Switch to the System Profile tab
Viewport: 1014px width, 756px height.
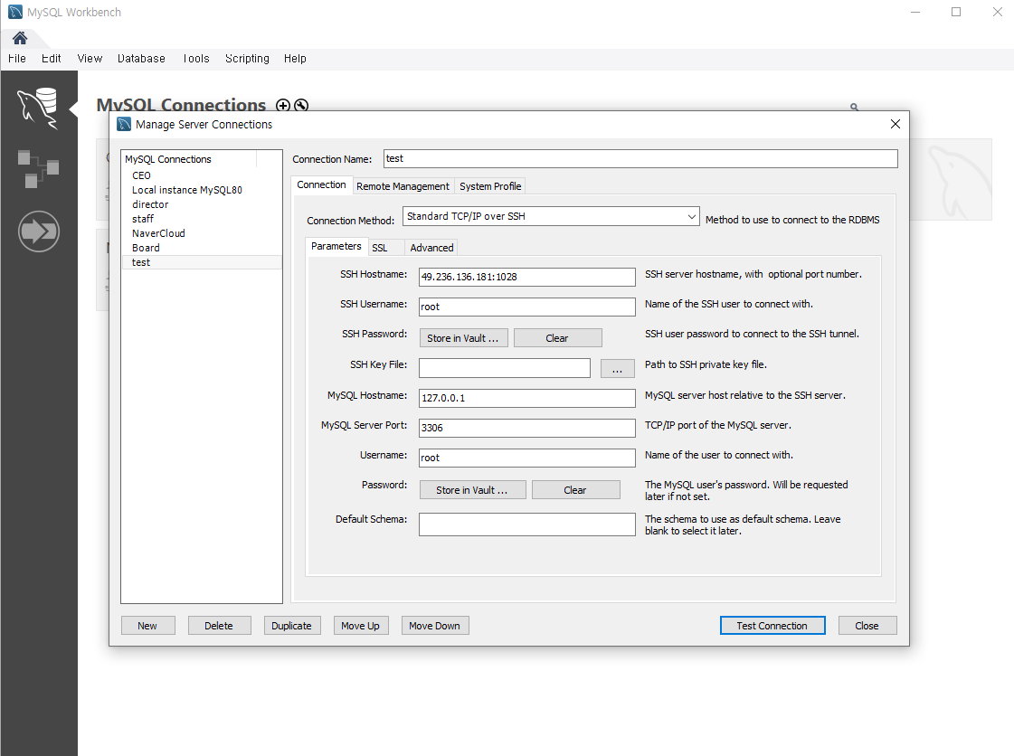click(490, 186)
